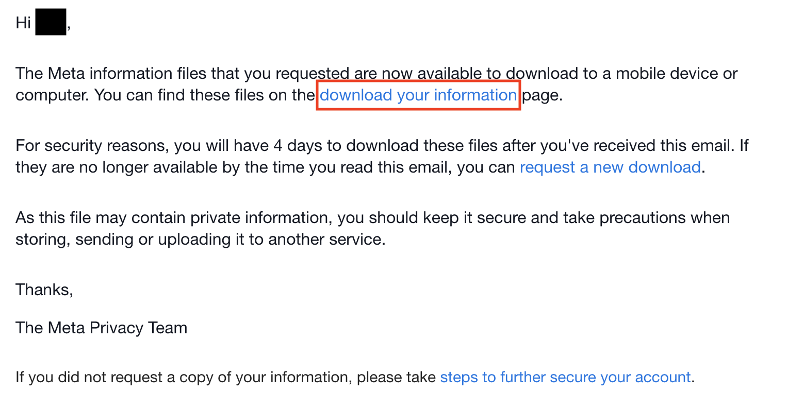Screen dimensions: 787x408
Task: Click the word "page." after the highlighted link
Action: coord(542,95)
